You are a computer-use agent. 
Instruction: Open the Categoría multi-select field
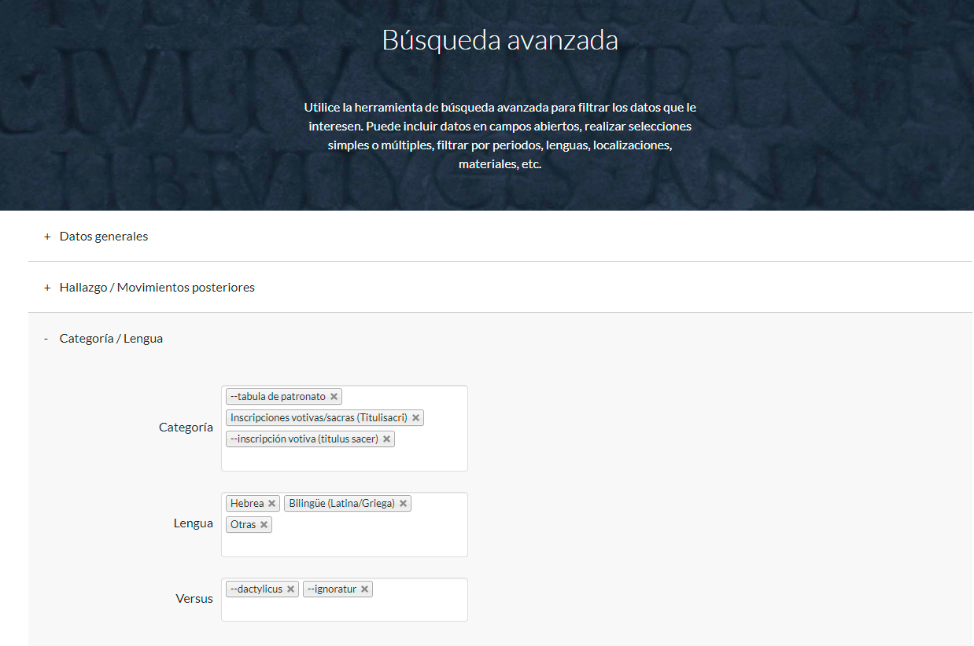point(344,458)
